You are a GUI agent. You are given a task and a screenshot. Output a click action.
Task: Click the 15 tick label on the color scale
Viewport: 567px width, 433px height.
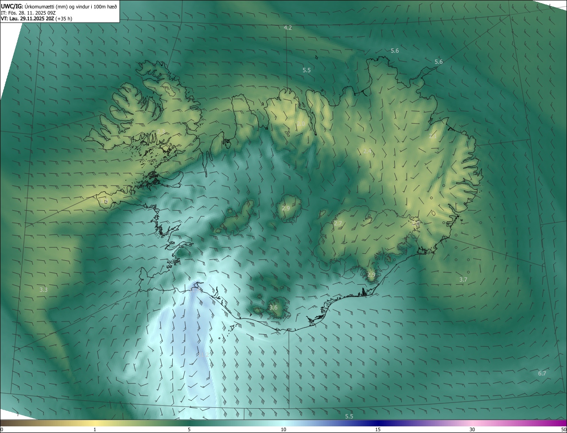point(378,429)
